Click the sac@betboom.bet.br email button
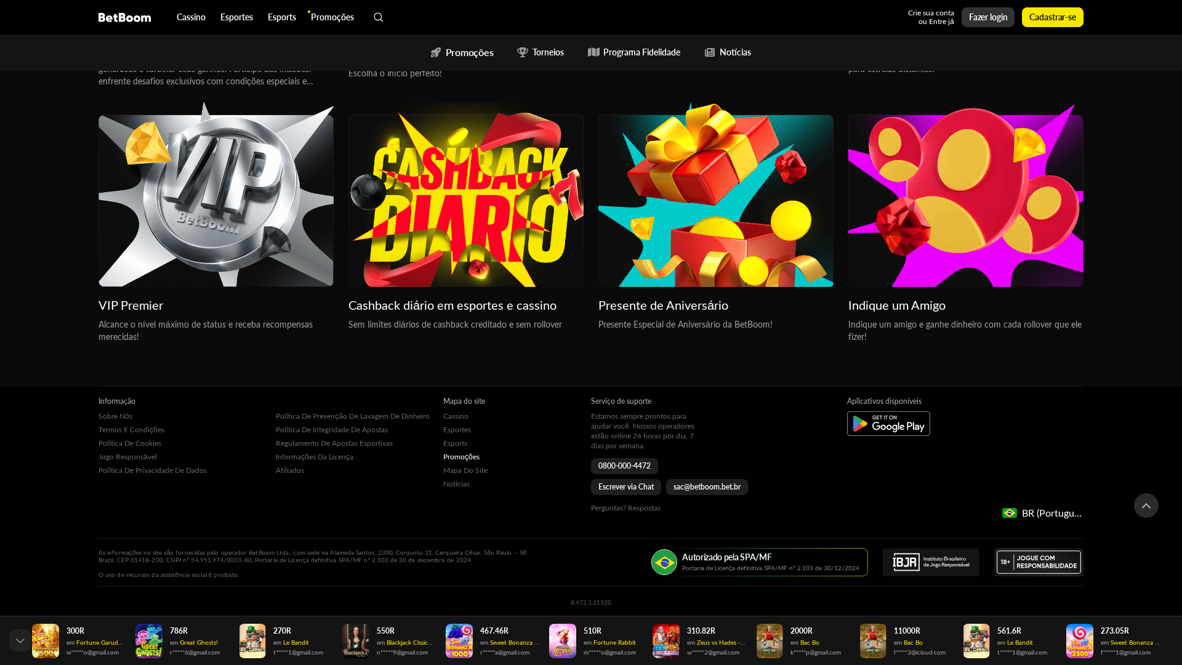This screenshot has height=665, width=1182. pos(707,487)
